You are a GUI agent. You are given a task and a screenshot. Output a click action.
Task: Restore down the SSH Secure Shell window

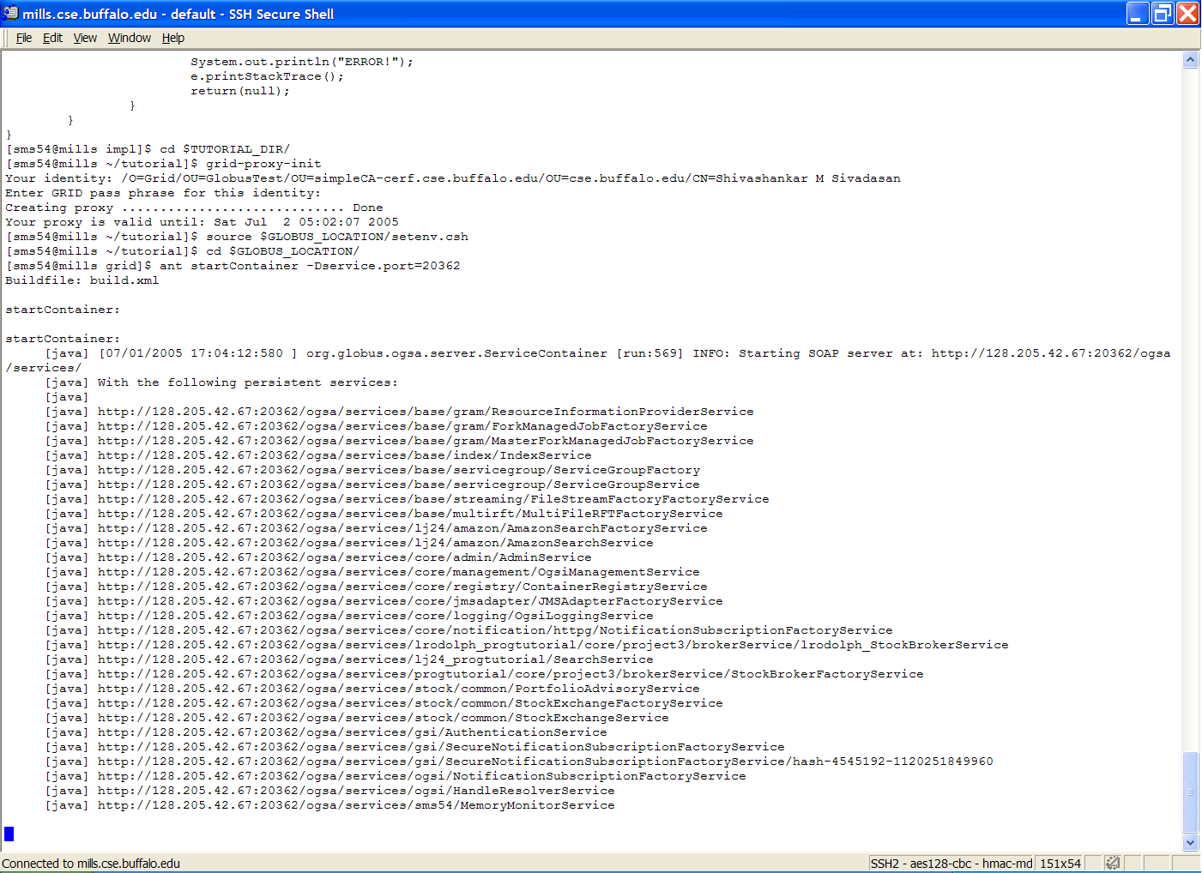point(1162,13)
